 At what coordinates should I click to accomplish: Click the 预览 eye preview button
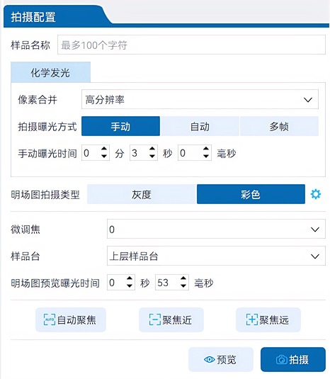(220, 360)
